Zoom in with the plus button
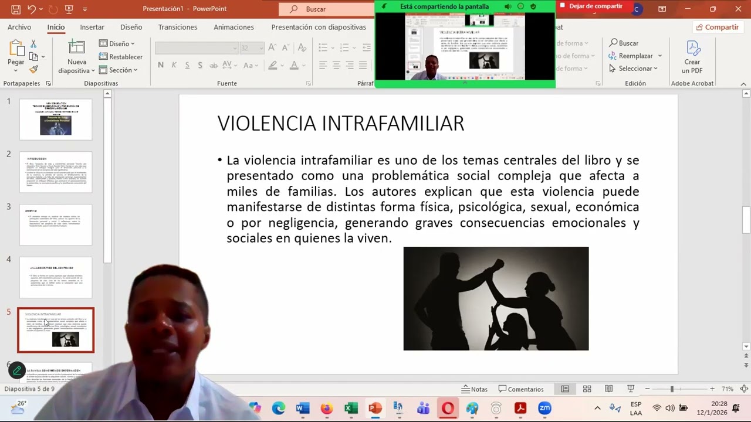 712,389
